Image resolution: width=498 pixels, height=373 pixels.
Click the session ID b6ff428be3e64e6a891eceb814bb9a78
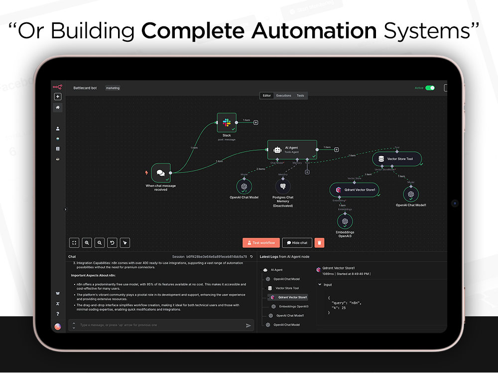click(217, 257)
